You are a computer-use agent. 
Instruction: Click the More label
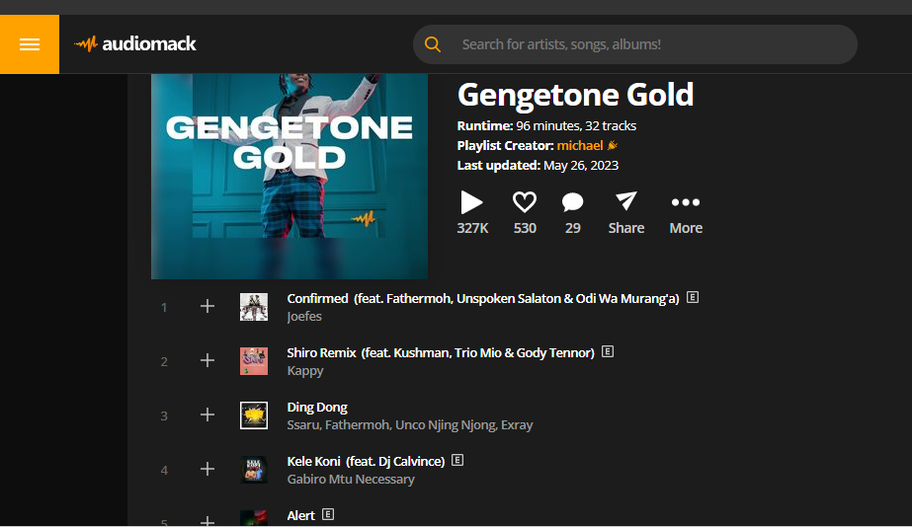click(x=686, y=228)
